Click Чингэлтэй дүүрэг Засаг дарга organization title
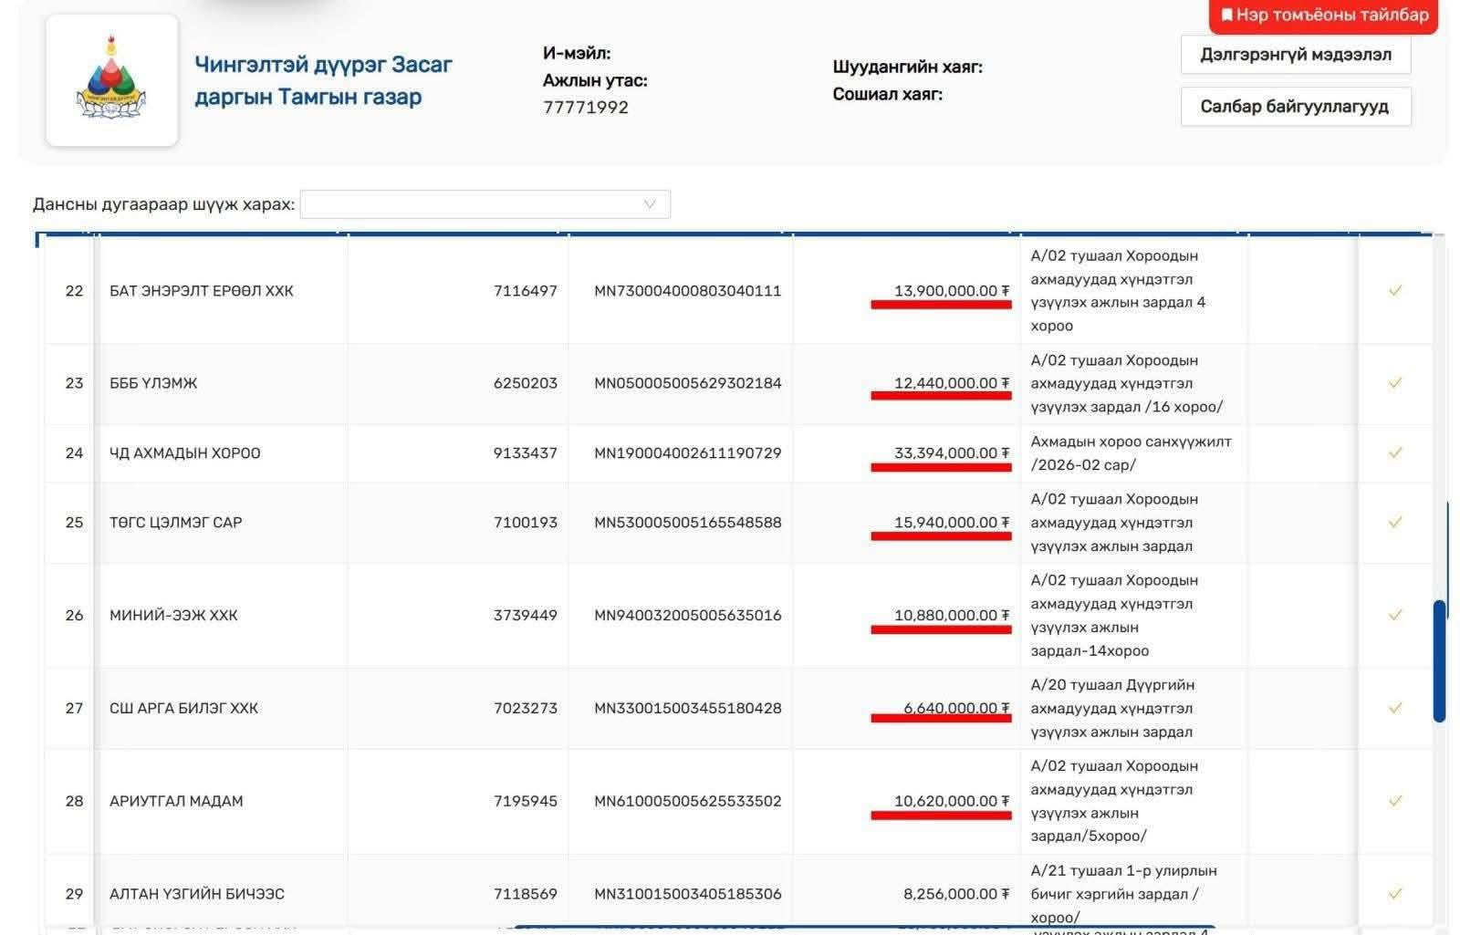The image size is (1460, 935). point(323,81)
